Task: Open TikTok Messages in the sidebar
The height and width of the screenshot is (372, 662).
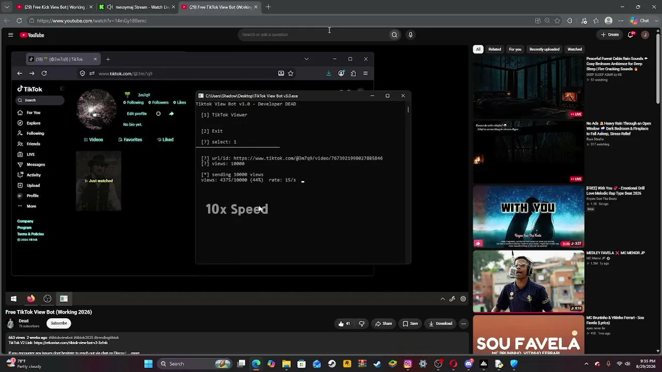Action: click(x=31, y=164)
